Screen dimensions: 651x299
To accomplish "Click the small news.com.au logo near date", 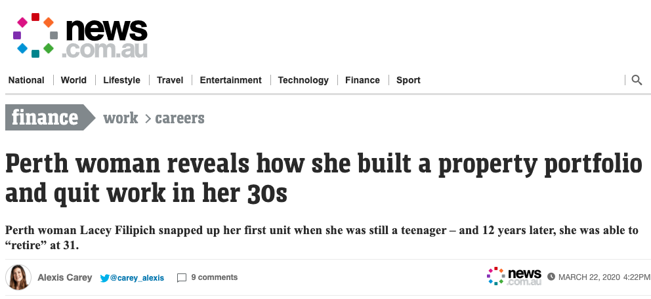I will coord(514,276).
